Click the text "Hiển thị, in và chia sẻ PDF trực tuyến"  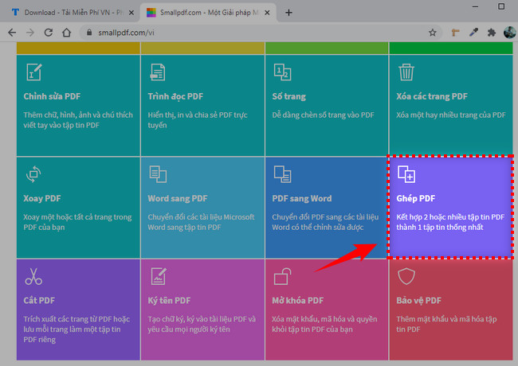(198, 120)
